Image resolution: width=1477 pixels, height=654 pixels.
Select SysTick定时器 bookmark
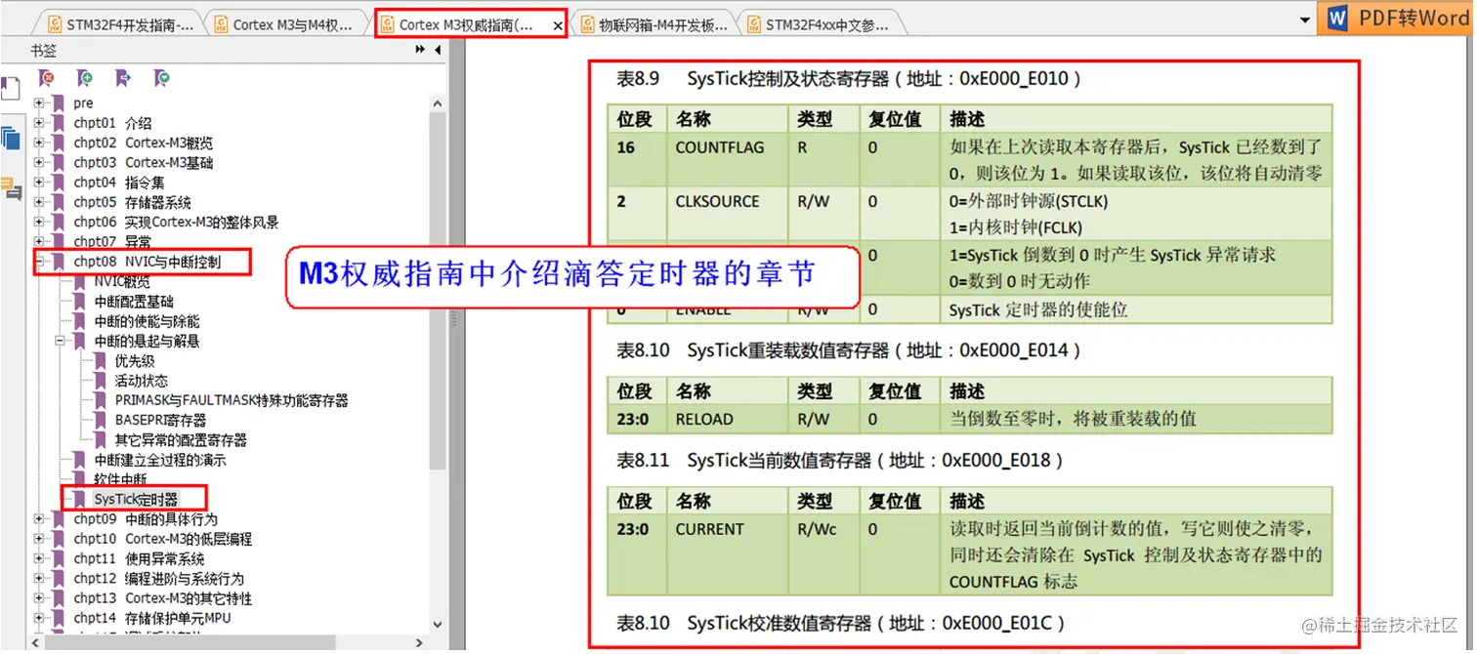click(136, 499)
